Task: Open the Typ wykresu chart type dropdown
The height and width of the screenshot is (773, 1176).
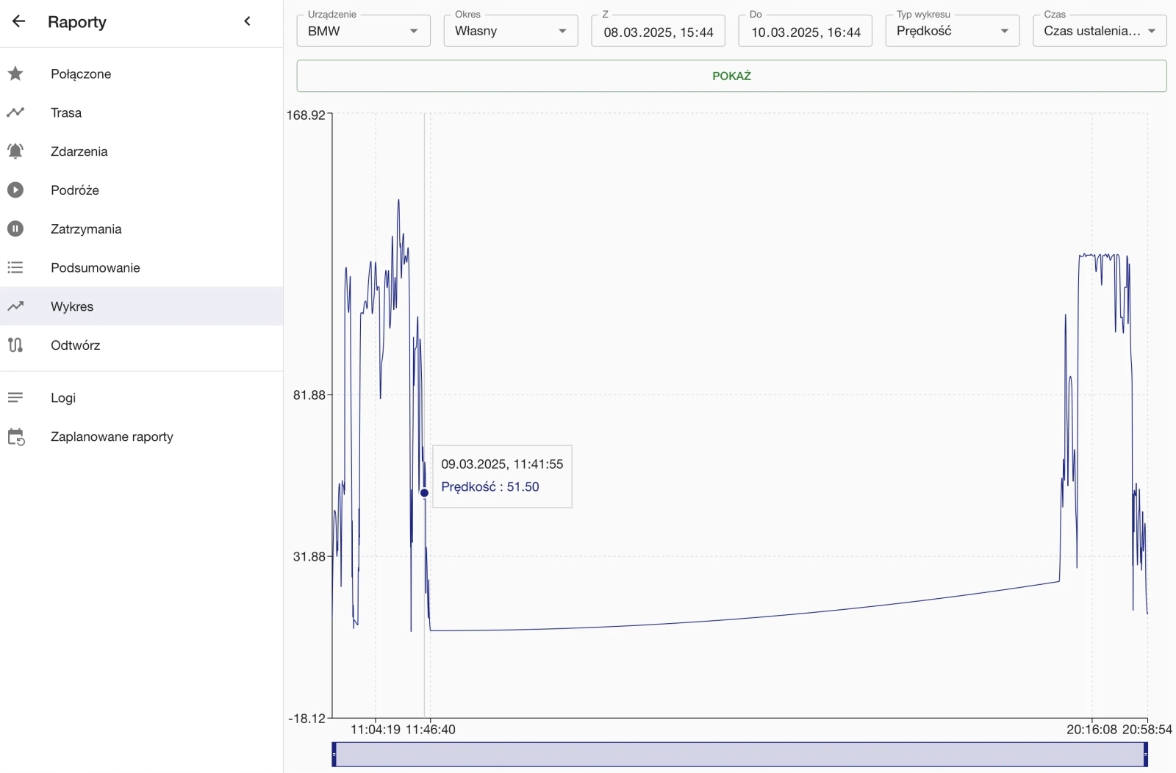Action: [x=952, y=31]
